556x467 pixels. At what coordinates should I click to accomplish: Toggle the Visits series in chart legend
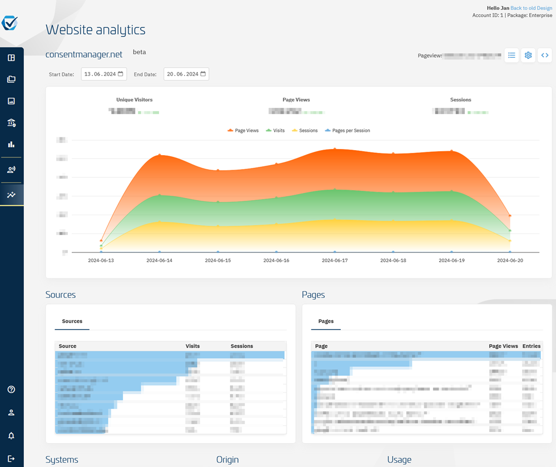275,131
